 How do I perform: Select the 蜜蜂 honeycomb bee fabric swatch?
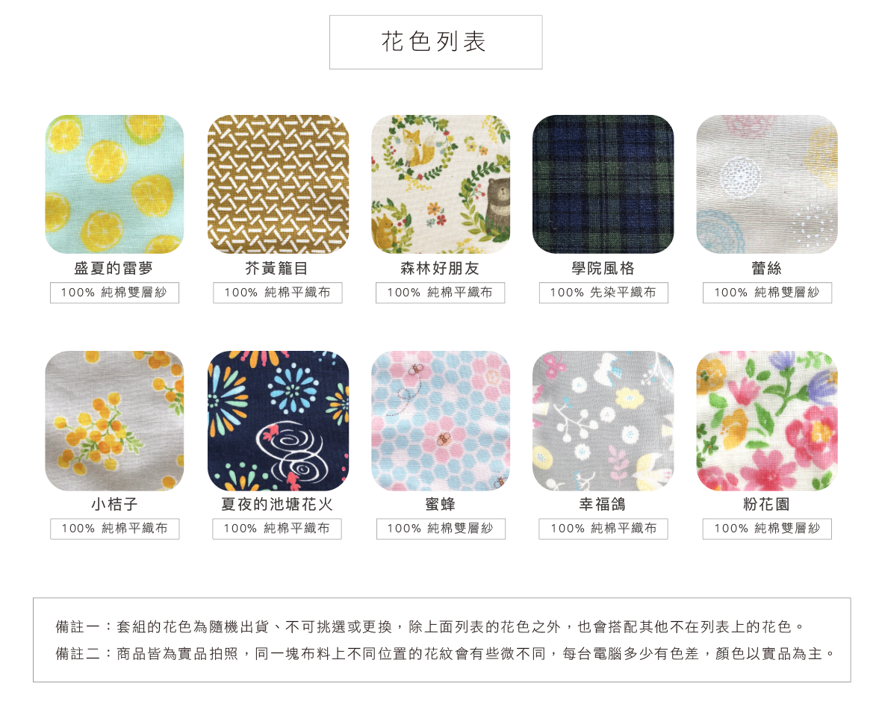(x=441, y=421)
